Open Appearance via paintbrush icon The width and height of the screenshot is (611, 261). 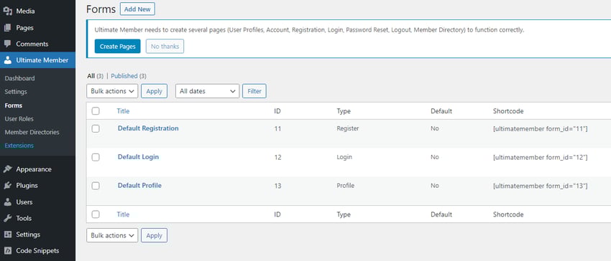click(x=8, y=169)
